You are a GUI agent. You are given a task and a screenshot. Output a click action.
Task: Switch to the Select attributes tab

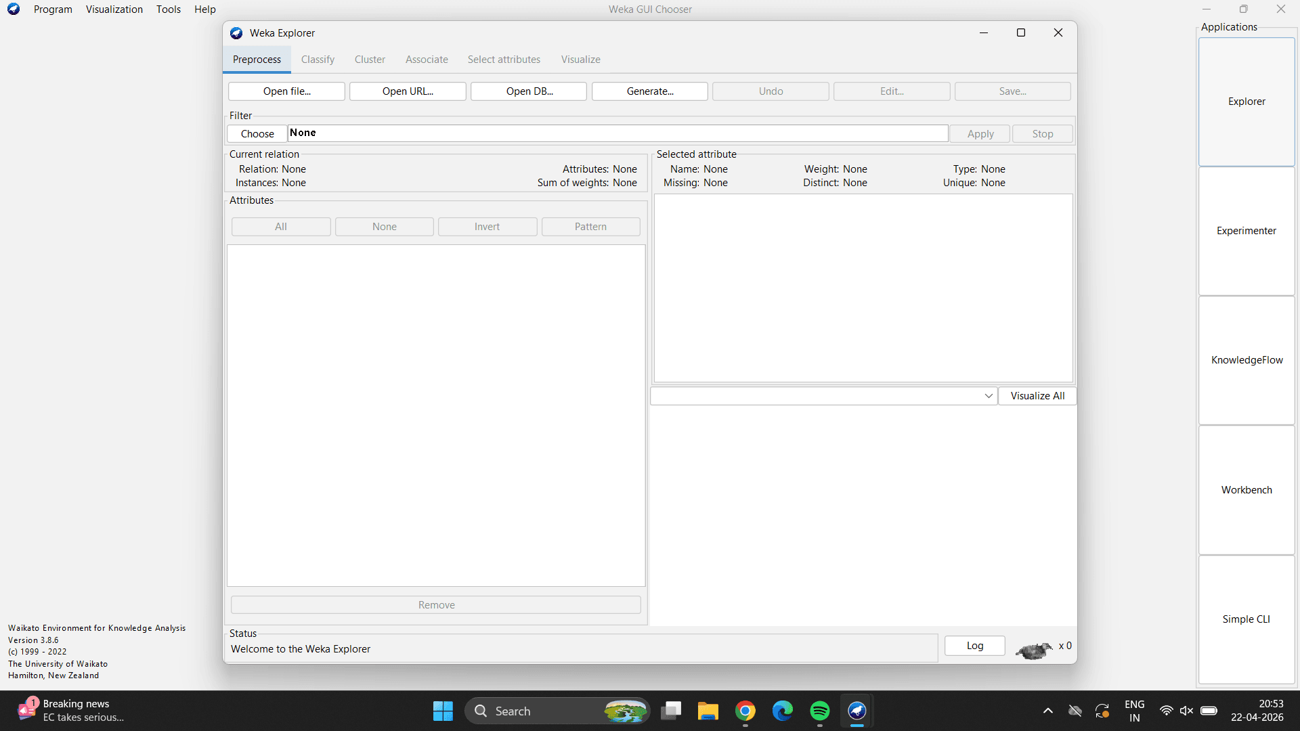504,60
